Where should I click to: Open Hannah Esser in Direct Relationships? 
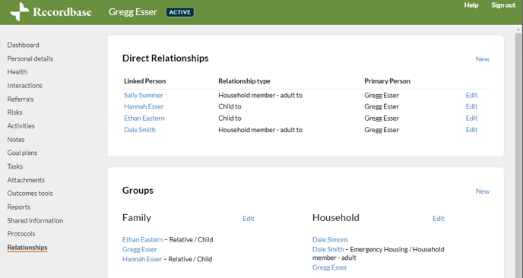point(144,106)
